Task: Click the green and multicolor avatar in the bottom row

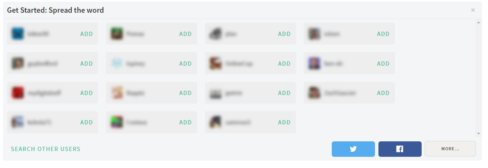Action: tap(117, 122)
